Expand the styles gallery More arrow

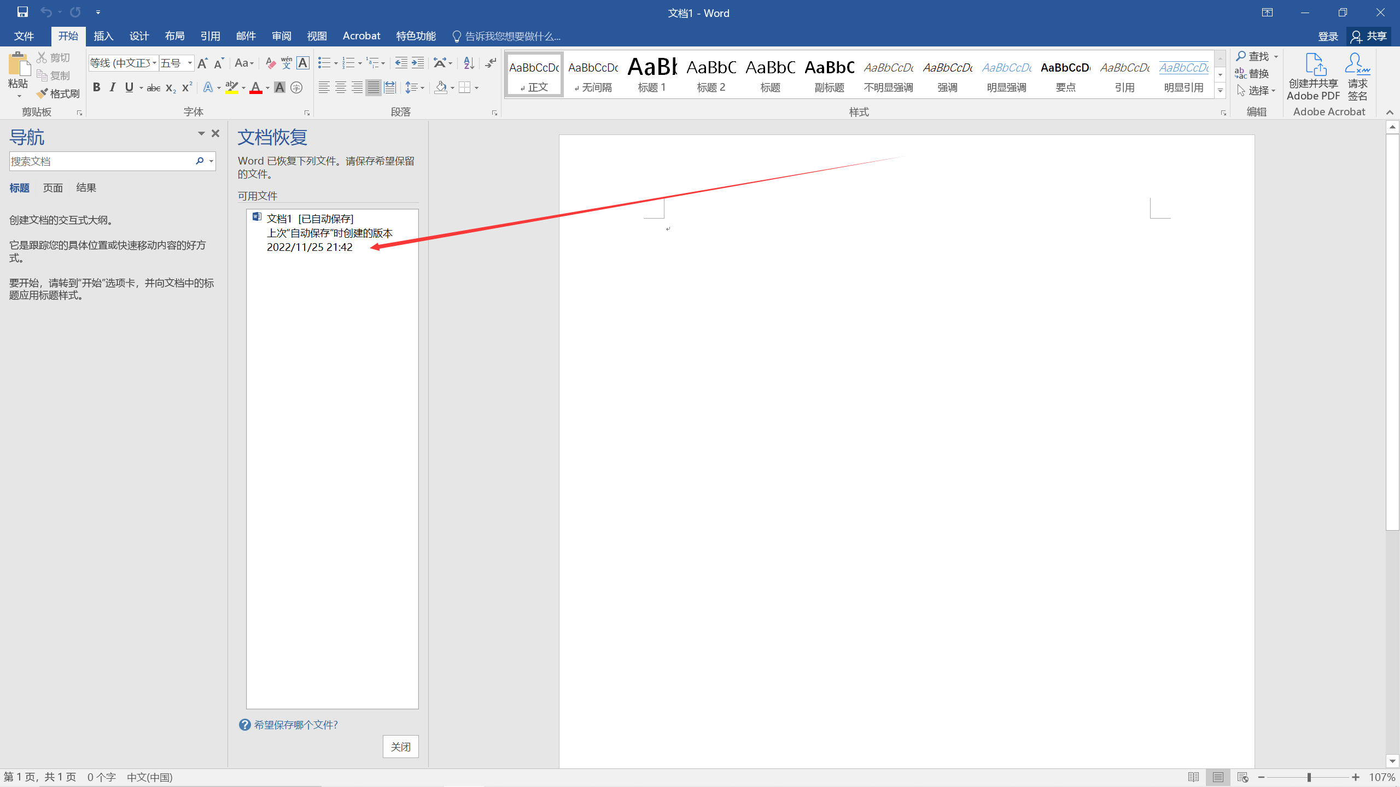[x=1220, y=91]
